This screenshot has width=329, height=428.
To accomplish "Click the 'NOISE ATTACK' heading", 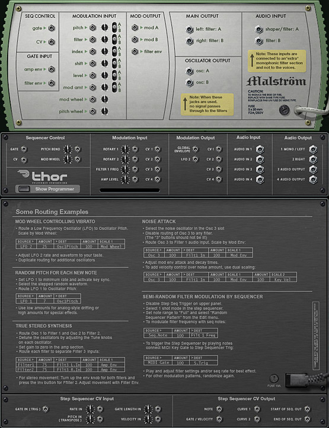I will click(x=159, y=221).
